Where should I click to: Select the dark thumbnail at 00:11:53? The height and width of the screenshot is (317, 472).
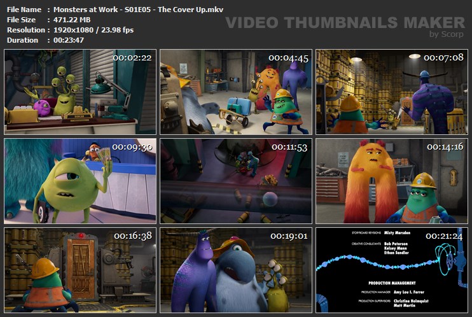point(236,181)
